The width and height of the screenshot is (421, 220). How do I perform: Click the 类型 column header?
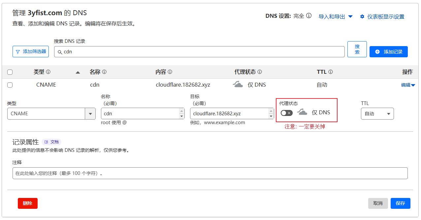pyautogui.click(x=39, y=72)
